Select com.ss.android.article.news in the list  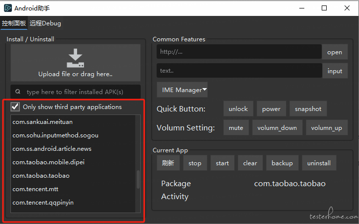[x=73, y=148]
